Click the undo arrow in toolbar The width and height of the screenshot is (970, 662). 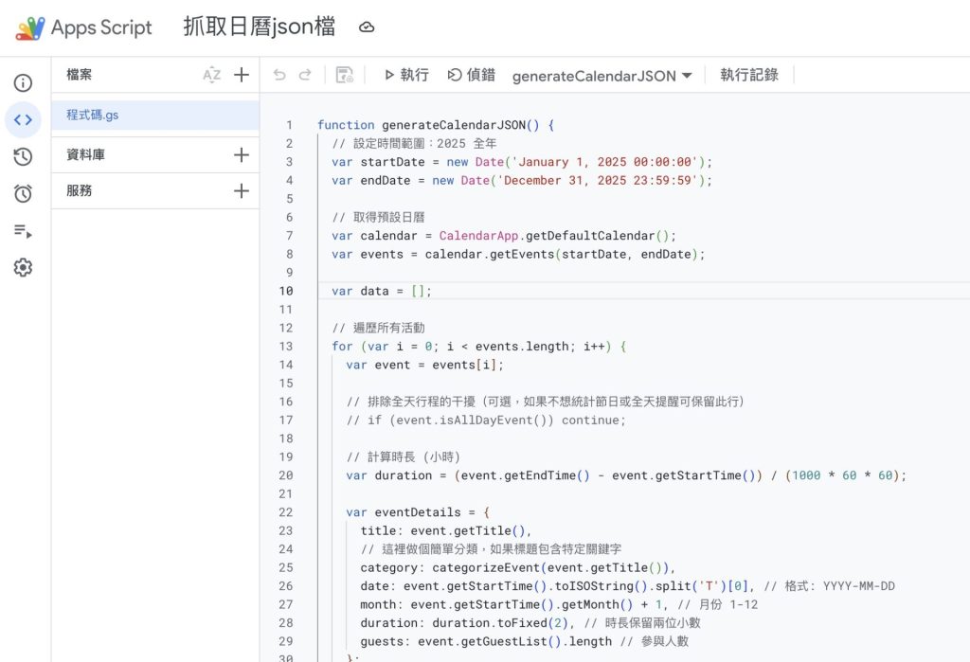point(279,76)
